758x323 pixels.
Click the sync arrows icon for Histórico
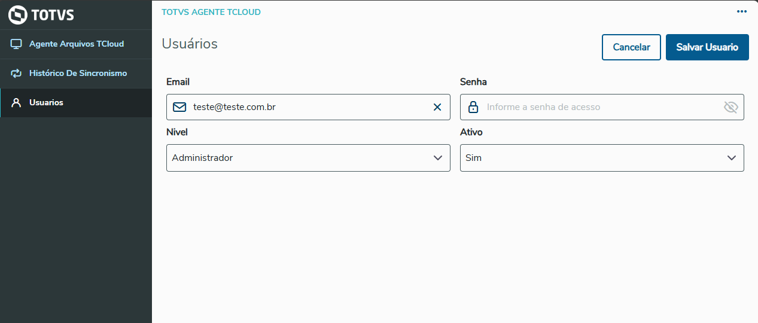click(16, 74)
